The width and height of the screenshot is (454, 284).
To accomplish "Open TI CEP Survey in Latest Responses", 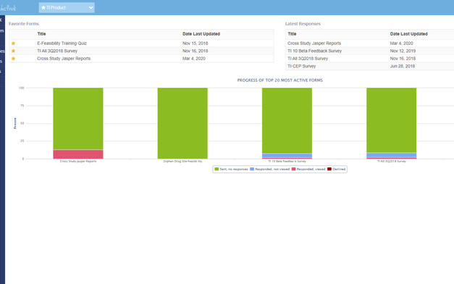I will [x=301, y=66].
